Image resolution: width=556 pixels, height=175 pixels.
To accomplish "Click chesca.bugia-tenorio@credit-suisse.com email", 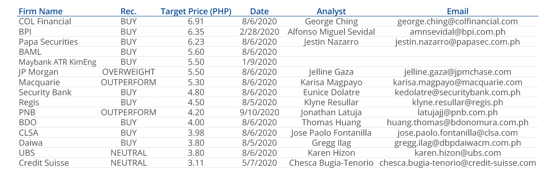I will click(458, 163).
